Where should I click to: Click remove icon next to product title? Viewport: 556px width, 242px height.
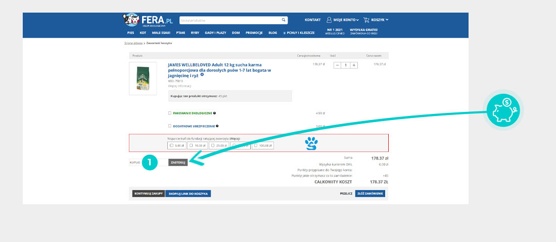pyautogui.click(x=202, y=75)
